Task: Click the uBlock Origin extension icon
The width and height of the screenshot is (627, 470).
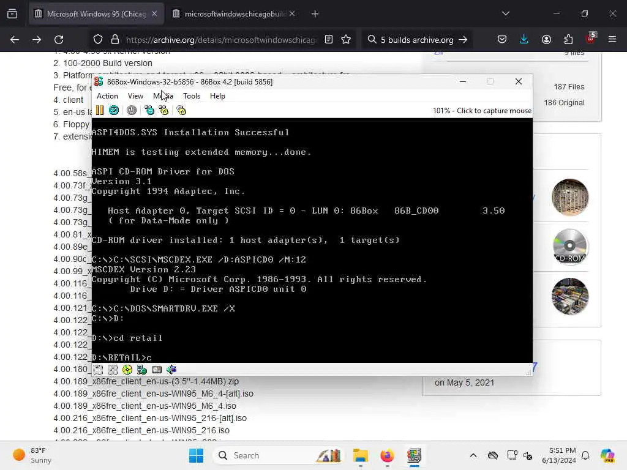Action: 591,39
